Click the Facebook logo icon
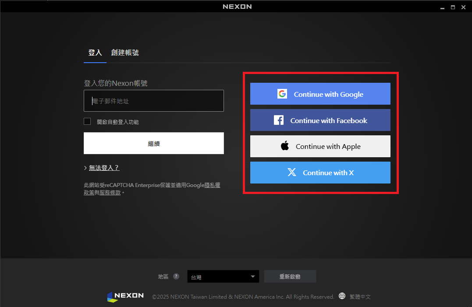 [x=280, y=120]
